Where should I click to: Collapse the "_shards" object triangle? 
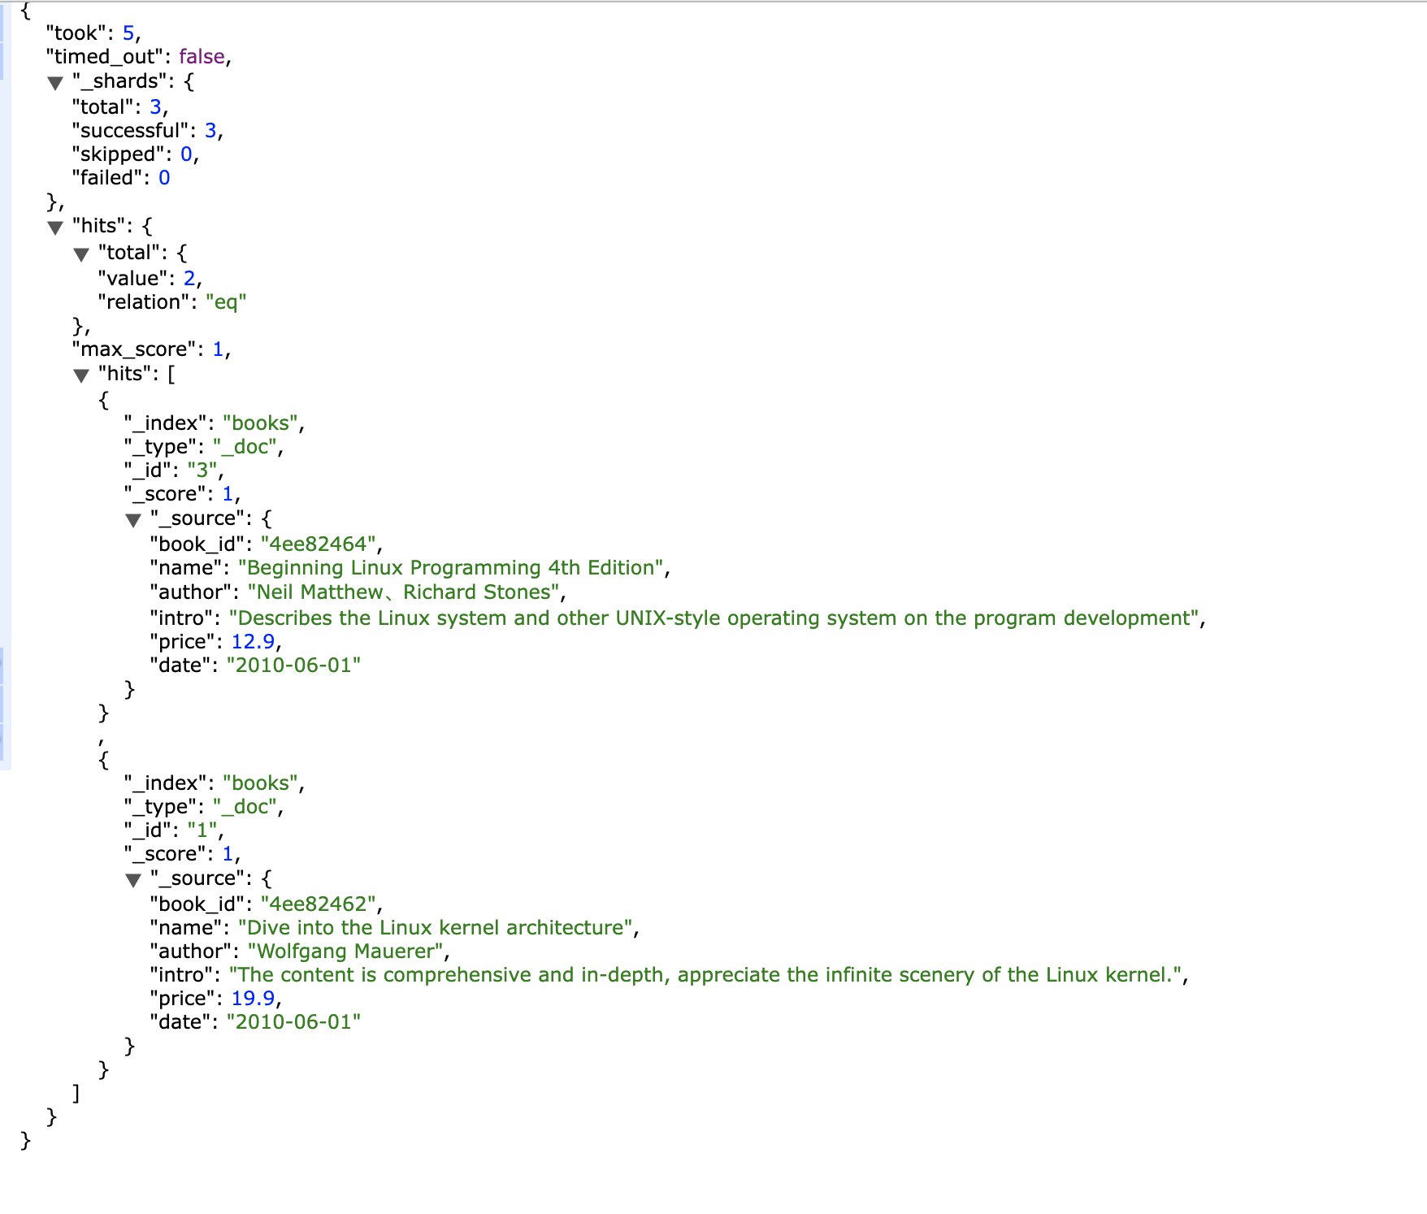[55, 83]
